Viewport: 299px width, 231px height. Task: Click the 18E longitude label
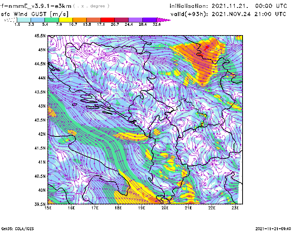coord(118,208)
